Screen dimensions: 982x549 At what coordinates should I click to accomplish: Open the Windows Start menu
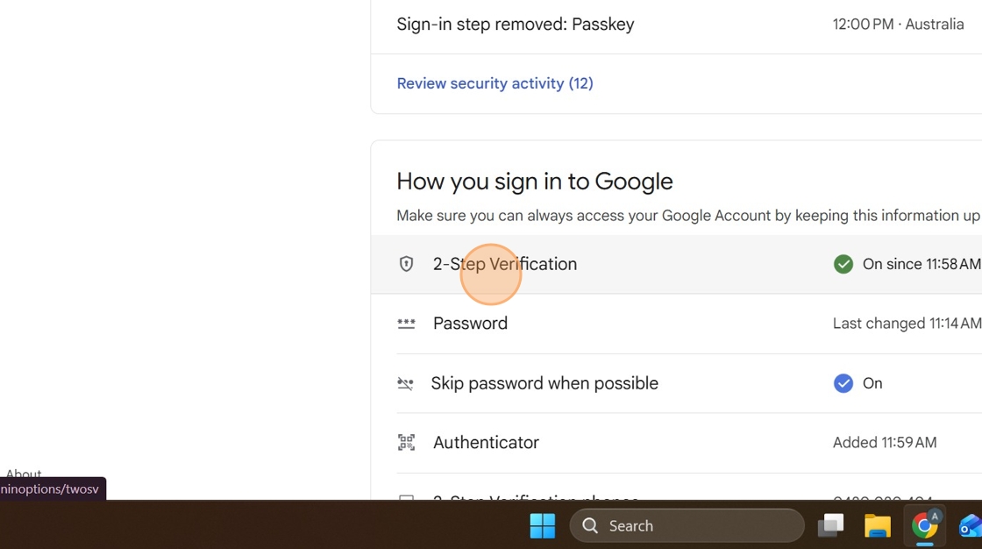pos(543,525)
